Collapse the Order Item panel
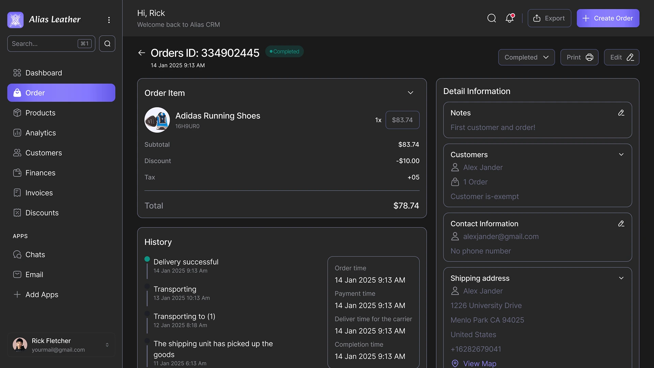This screenshot has height=368, width=654. click(x=410, y=93)
